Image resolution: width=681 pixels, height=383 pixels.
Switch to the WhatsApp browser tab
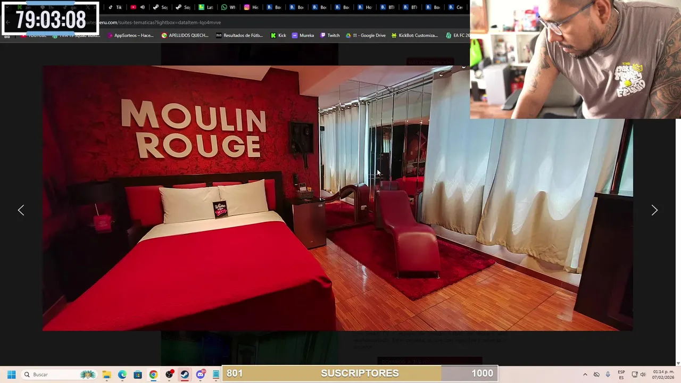[229, 7]
